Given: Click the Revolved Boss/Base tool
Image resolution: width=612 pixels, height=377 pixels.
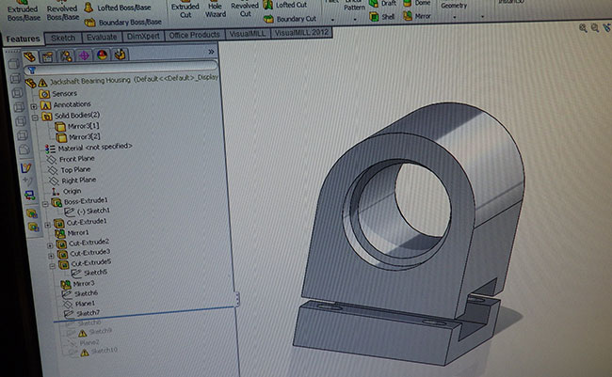Looking at the screenshot, I should [62, 11].
